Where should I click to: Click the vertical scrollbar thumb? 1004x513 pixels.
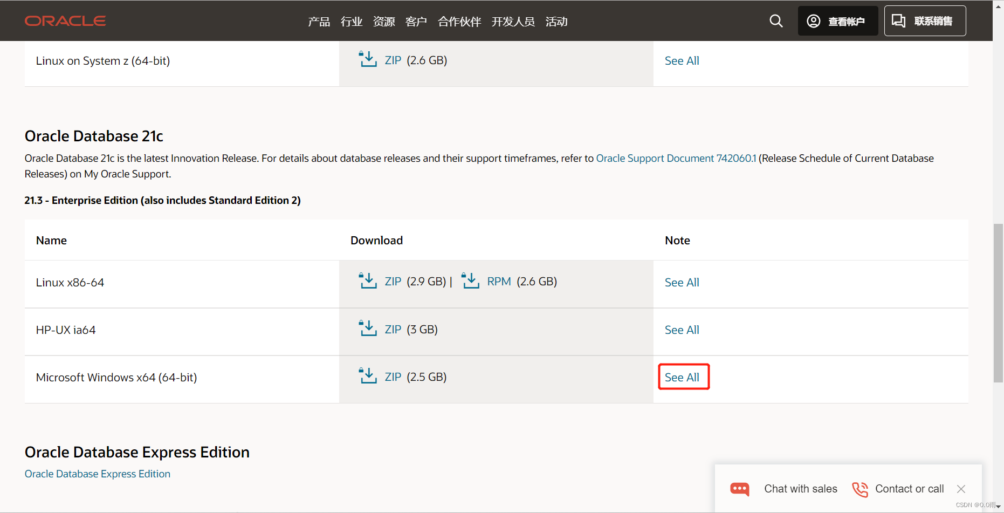tap(999, 302)
